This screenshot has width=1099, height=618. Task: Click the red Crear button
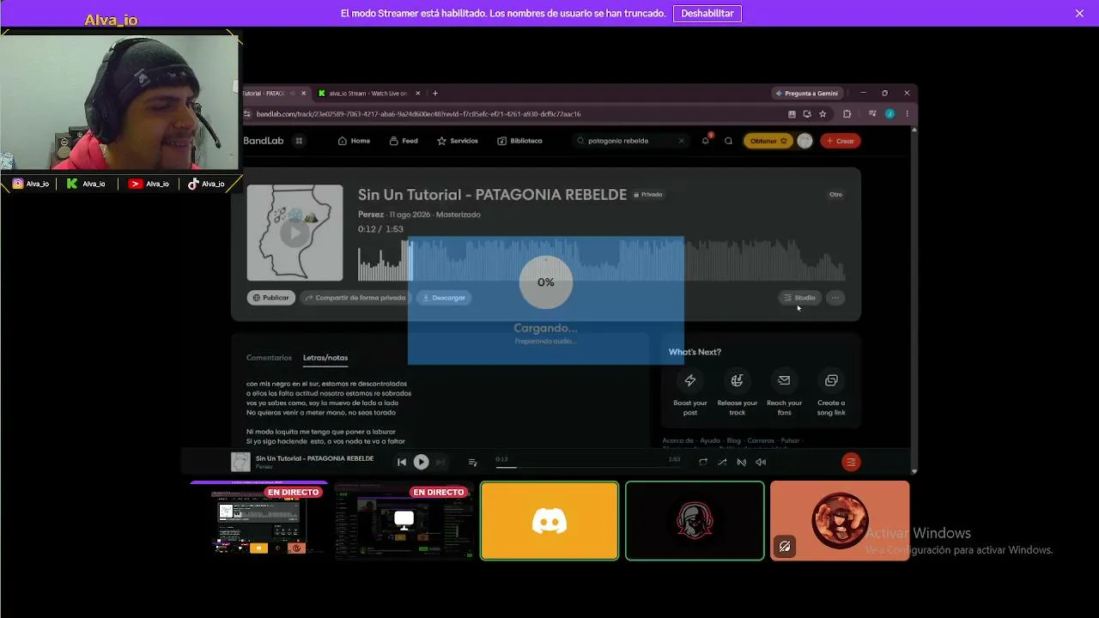tap(841, 141)
